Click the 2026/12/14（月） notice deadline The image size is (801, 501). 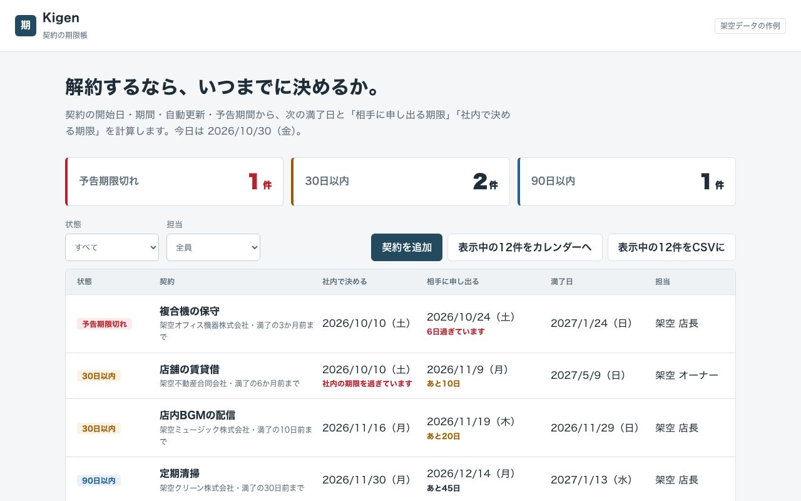[x=474, y=473]
